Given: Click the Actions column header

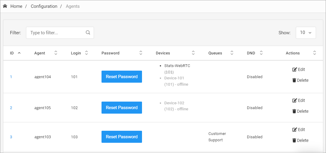Looking at the screenshot, I should [293, 53].
